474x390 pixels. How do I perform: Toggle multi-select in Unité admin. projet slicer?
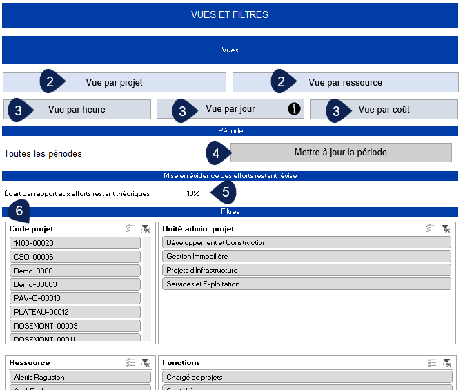click(431, 228)
